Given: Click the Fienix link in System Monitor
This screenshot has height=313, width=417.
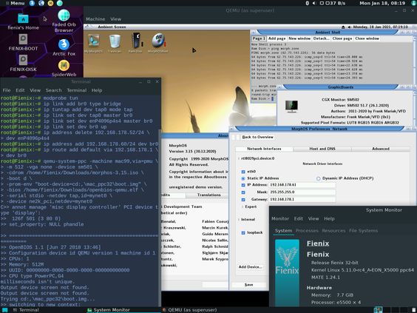Looking at the screenshot, I should (318, 243).
